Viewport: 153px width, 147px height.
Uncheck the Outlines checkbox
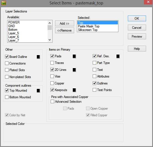tap(94, 83)
